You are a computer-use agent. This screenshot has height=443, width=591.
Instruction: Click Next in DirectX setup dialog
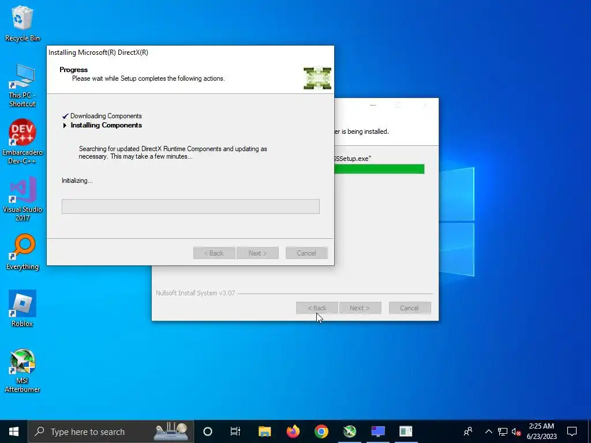pyautogui.click(x=257, y=253)
